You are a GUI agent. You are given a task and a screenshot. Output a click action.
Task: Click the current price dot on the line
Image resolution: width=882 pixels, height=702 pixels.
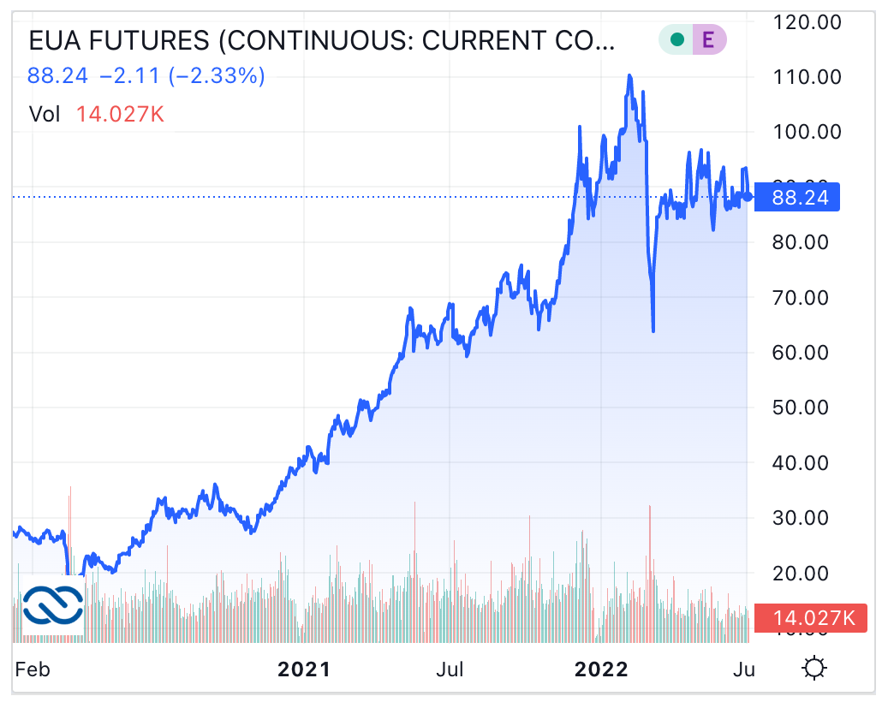tap(748, 197)
